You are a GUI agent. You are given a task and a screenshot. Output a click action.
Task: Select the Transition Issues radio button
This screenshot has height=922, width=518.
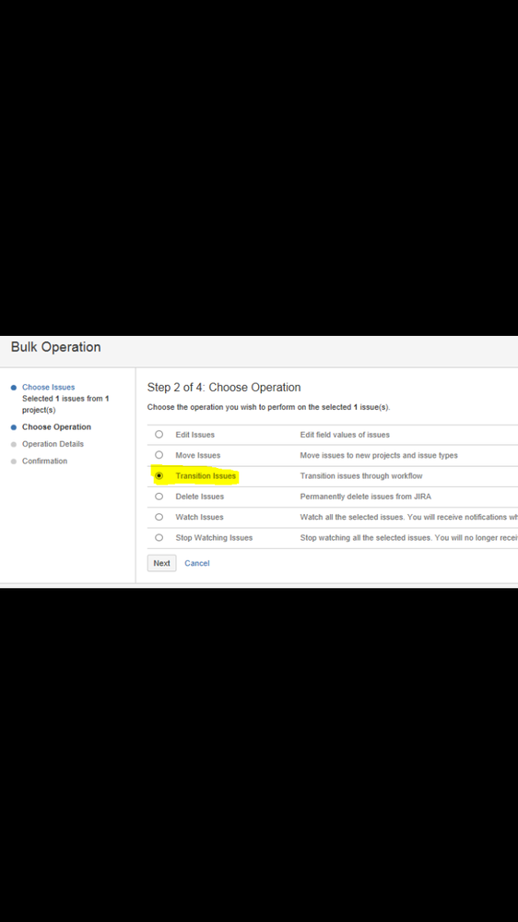click(159, 475)
